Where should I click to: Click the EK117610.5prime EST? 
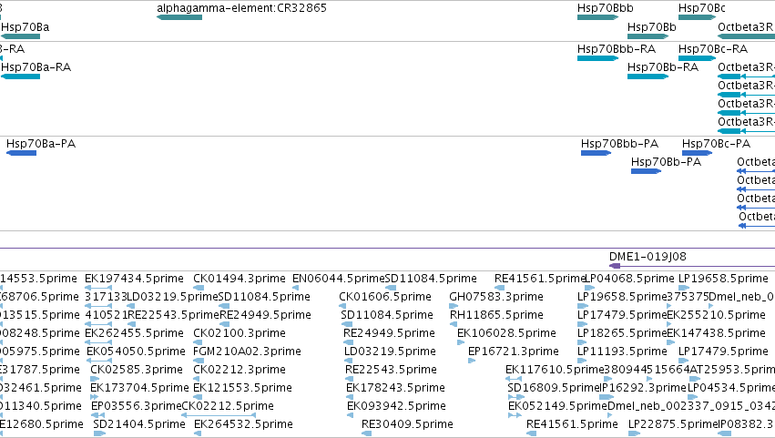(x=514, y=379)
